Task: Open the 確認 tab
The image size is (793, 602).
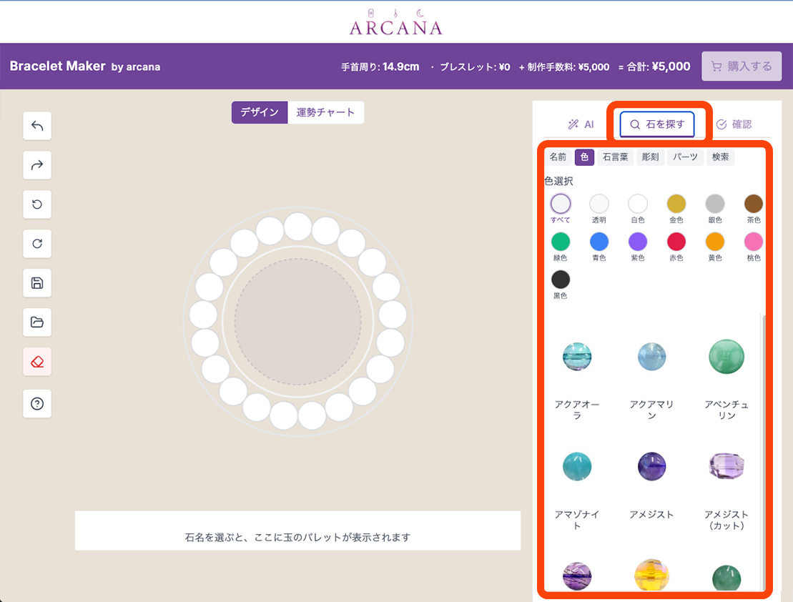Action: (x=734, y=124)
